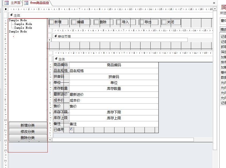The height and width of the screenshot is (168, 226).
Task: Click the 主界面 tab form icon
Action: coord(6,3)
